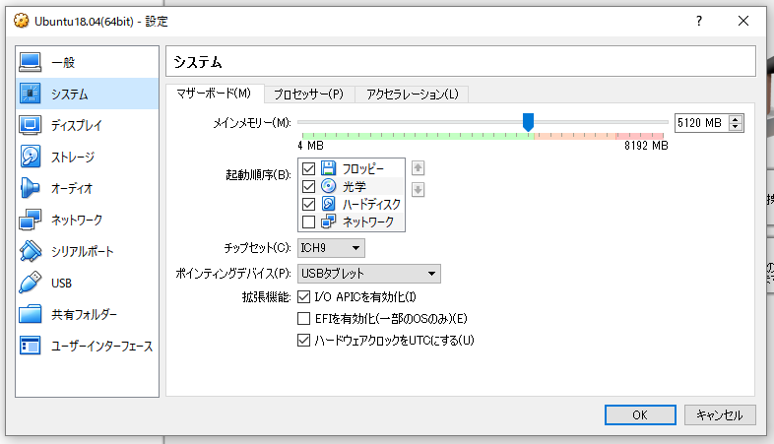Open the シリアルポート settings category
The height and width of the screenshot is (444, 774).
[87, 252]
